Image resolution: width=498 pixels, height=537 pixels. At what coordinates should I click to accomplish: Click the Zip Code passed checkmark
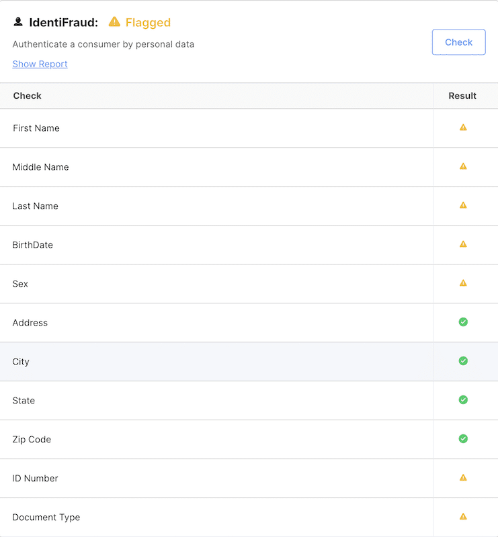(463, 439)
